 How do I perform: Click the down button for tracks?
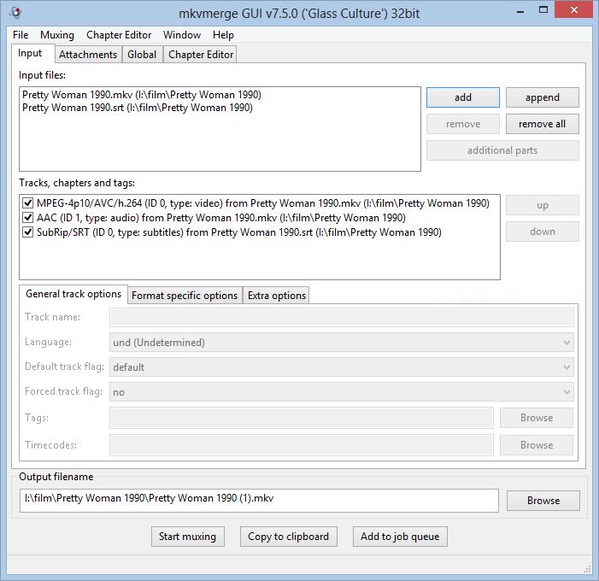pos(543,232)
